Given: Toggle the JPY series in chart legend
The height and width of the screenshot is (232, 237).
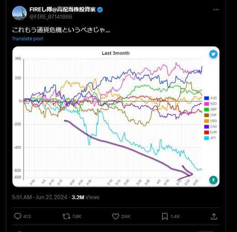Looking at the screenshot, I should point(210,138).
